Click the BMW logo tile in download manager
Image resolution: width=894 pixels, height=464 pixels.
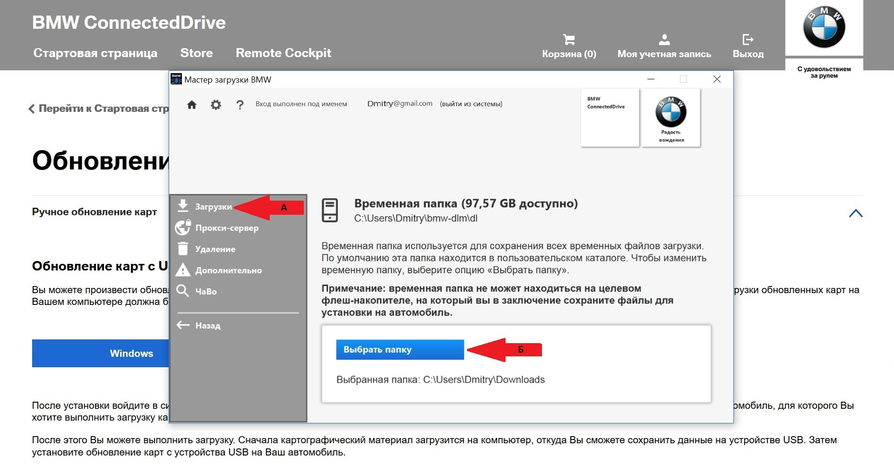[671, 118]
